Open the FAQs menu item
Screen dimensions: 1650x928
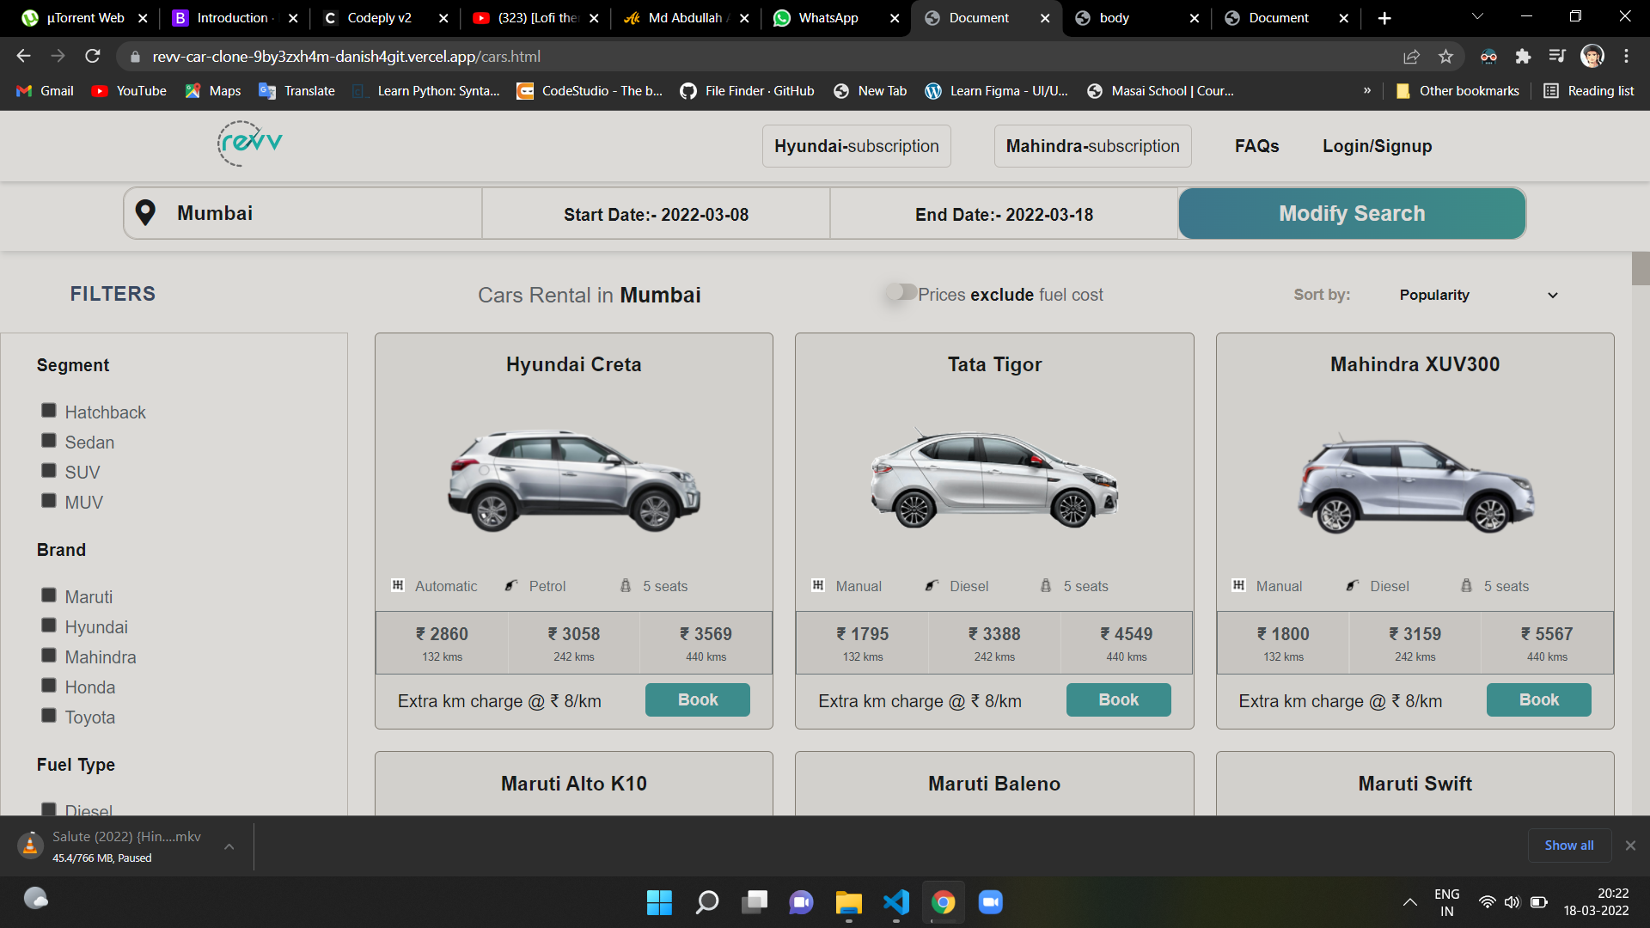point(1256,146)
